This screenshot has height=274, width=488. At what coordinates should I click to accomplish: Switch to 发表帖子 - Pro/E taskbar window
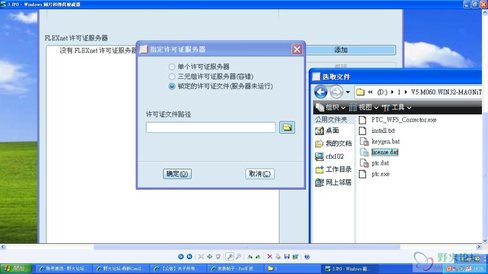coord(235,269)
